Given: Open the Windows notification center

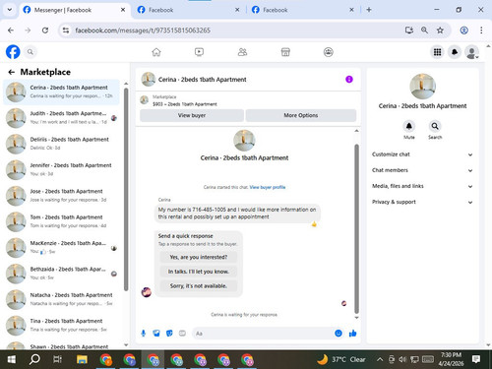Looking at the screenshot, I should click(x=476, y=359).
